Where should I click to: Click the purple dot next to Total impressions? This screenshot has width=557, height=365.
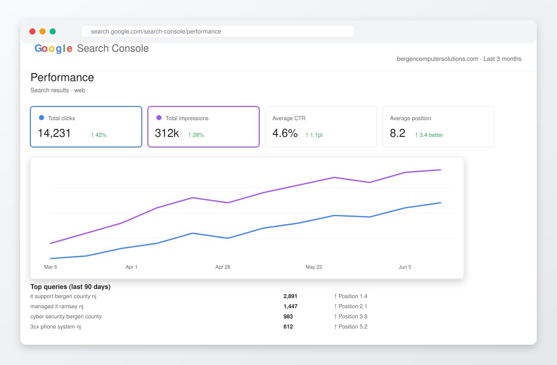click(159, 118)
